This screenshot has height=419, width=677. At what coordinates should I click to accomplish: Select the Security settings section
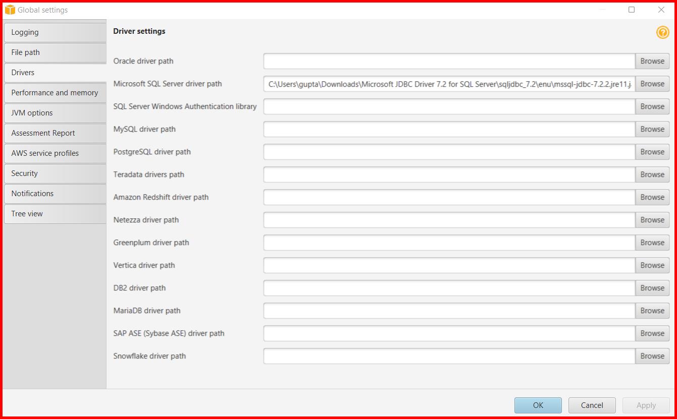55,173
